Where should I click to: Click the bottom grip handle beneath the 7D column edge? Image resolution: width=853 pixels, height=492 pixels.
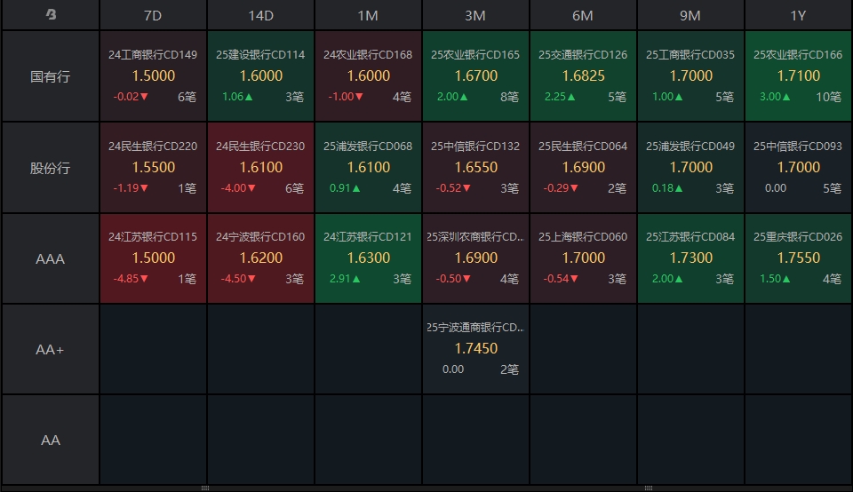tap(205, 488)
